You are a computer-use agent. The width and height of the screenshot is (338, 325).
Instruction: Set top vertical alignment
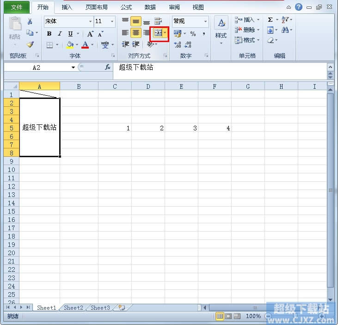(x=125, y=21)
